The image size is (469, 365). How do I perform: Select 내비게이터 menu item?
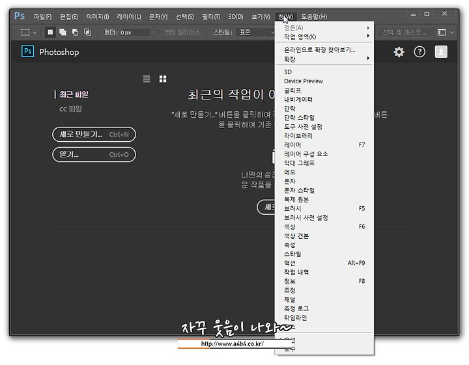324,99
